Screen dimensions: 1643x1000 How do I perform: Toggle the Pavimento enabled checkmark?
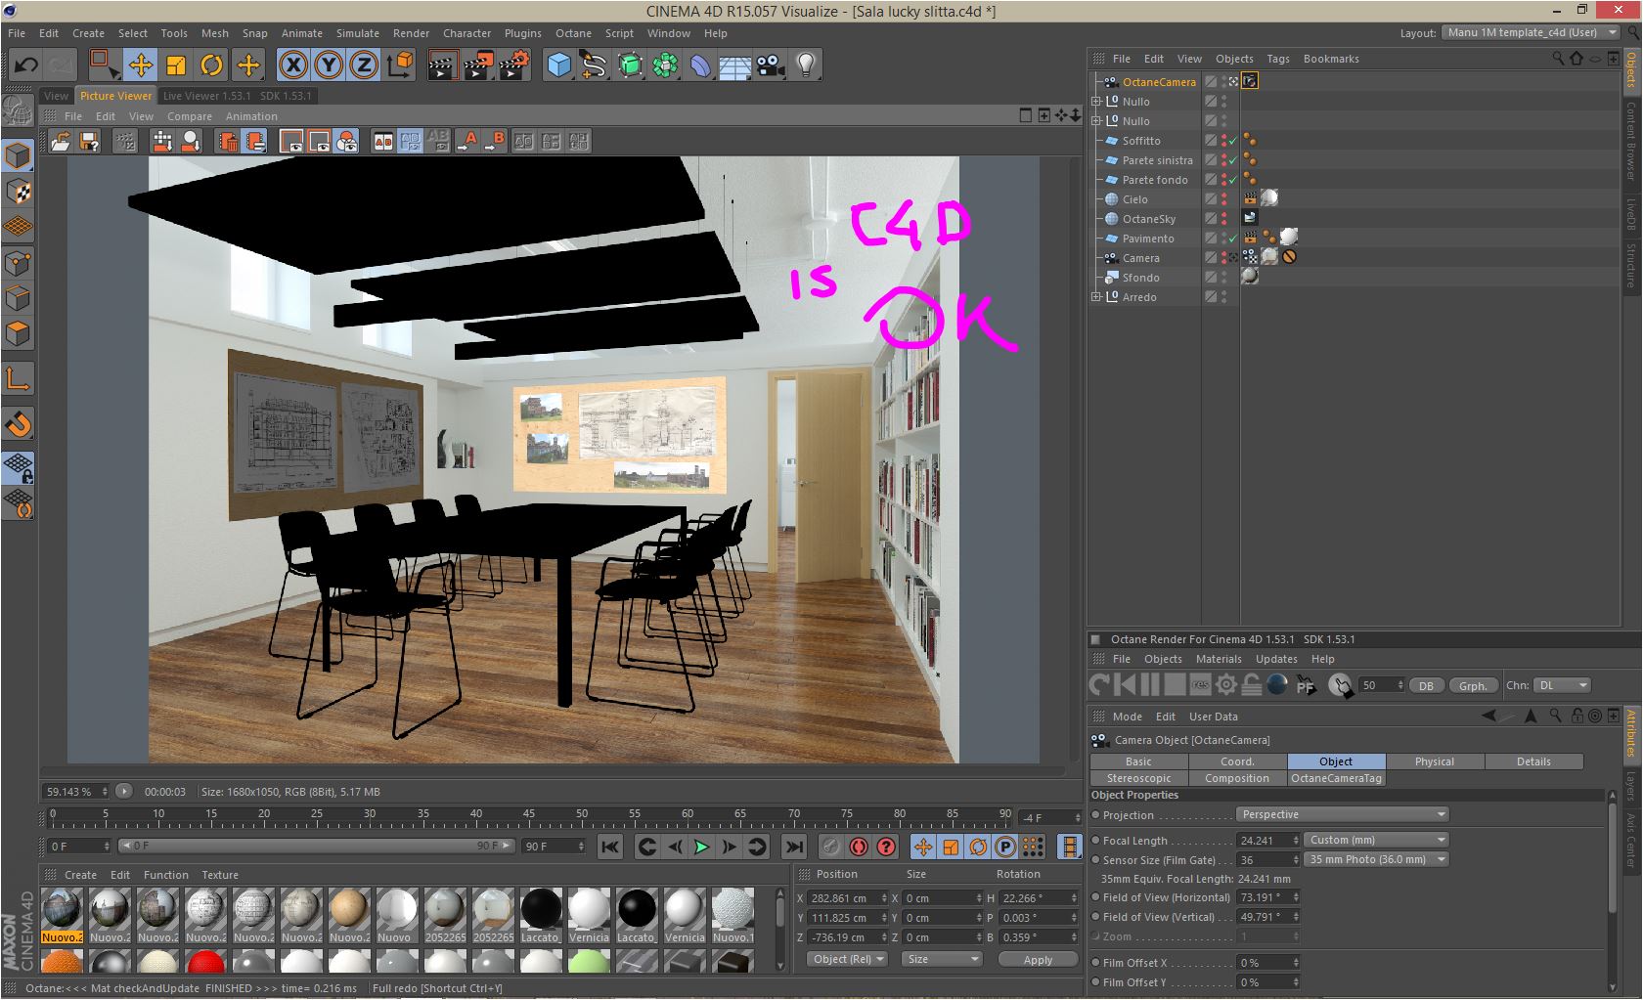1233,239
